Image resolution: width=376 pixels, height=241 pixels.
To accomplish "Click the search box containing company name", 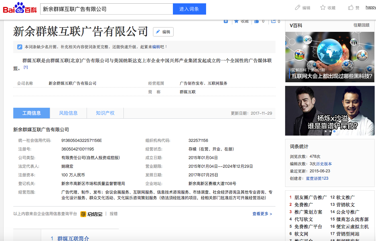I will [106, 9].
